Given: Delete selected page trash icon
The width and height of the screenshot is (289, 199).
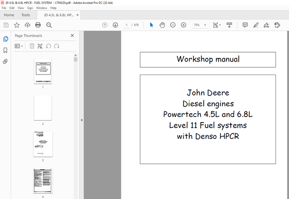Looking at the screenshot, I should point(32,46).
